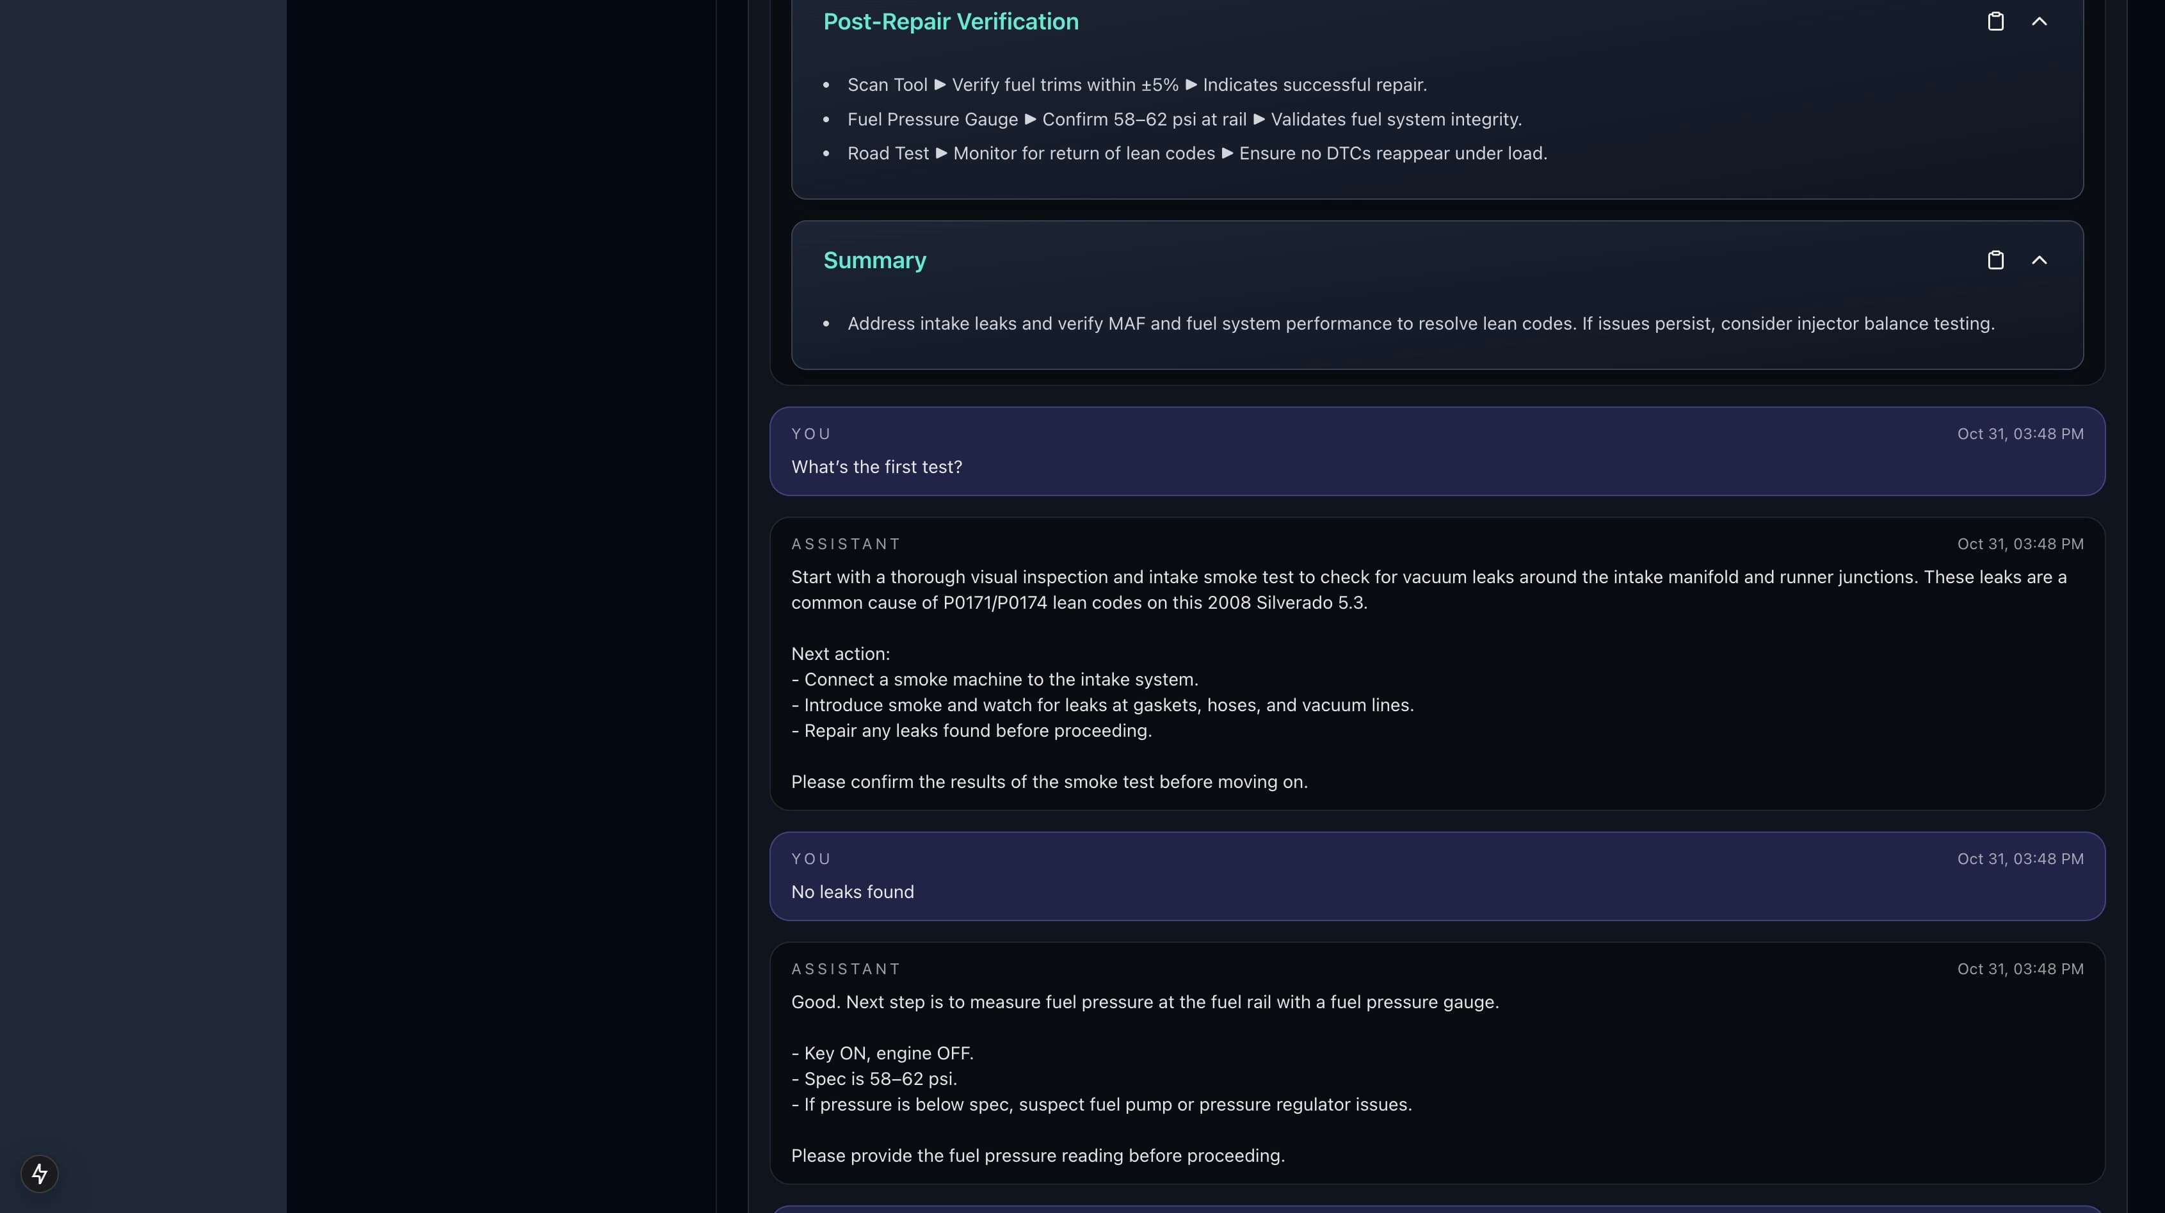Click the YOU label above "No leaks found"

pos(811,858)
